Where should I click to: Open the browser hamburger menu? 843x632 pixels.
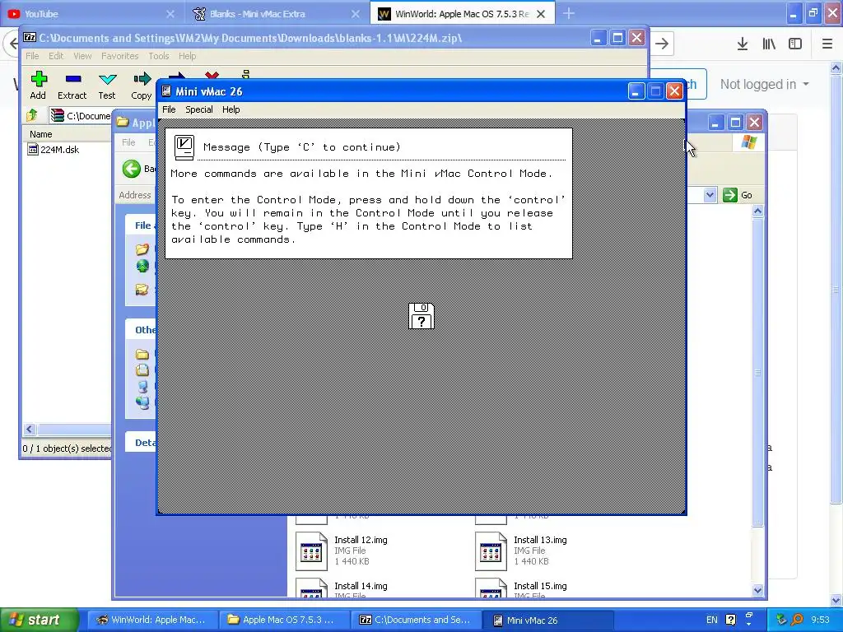tap(827, 44)
